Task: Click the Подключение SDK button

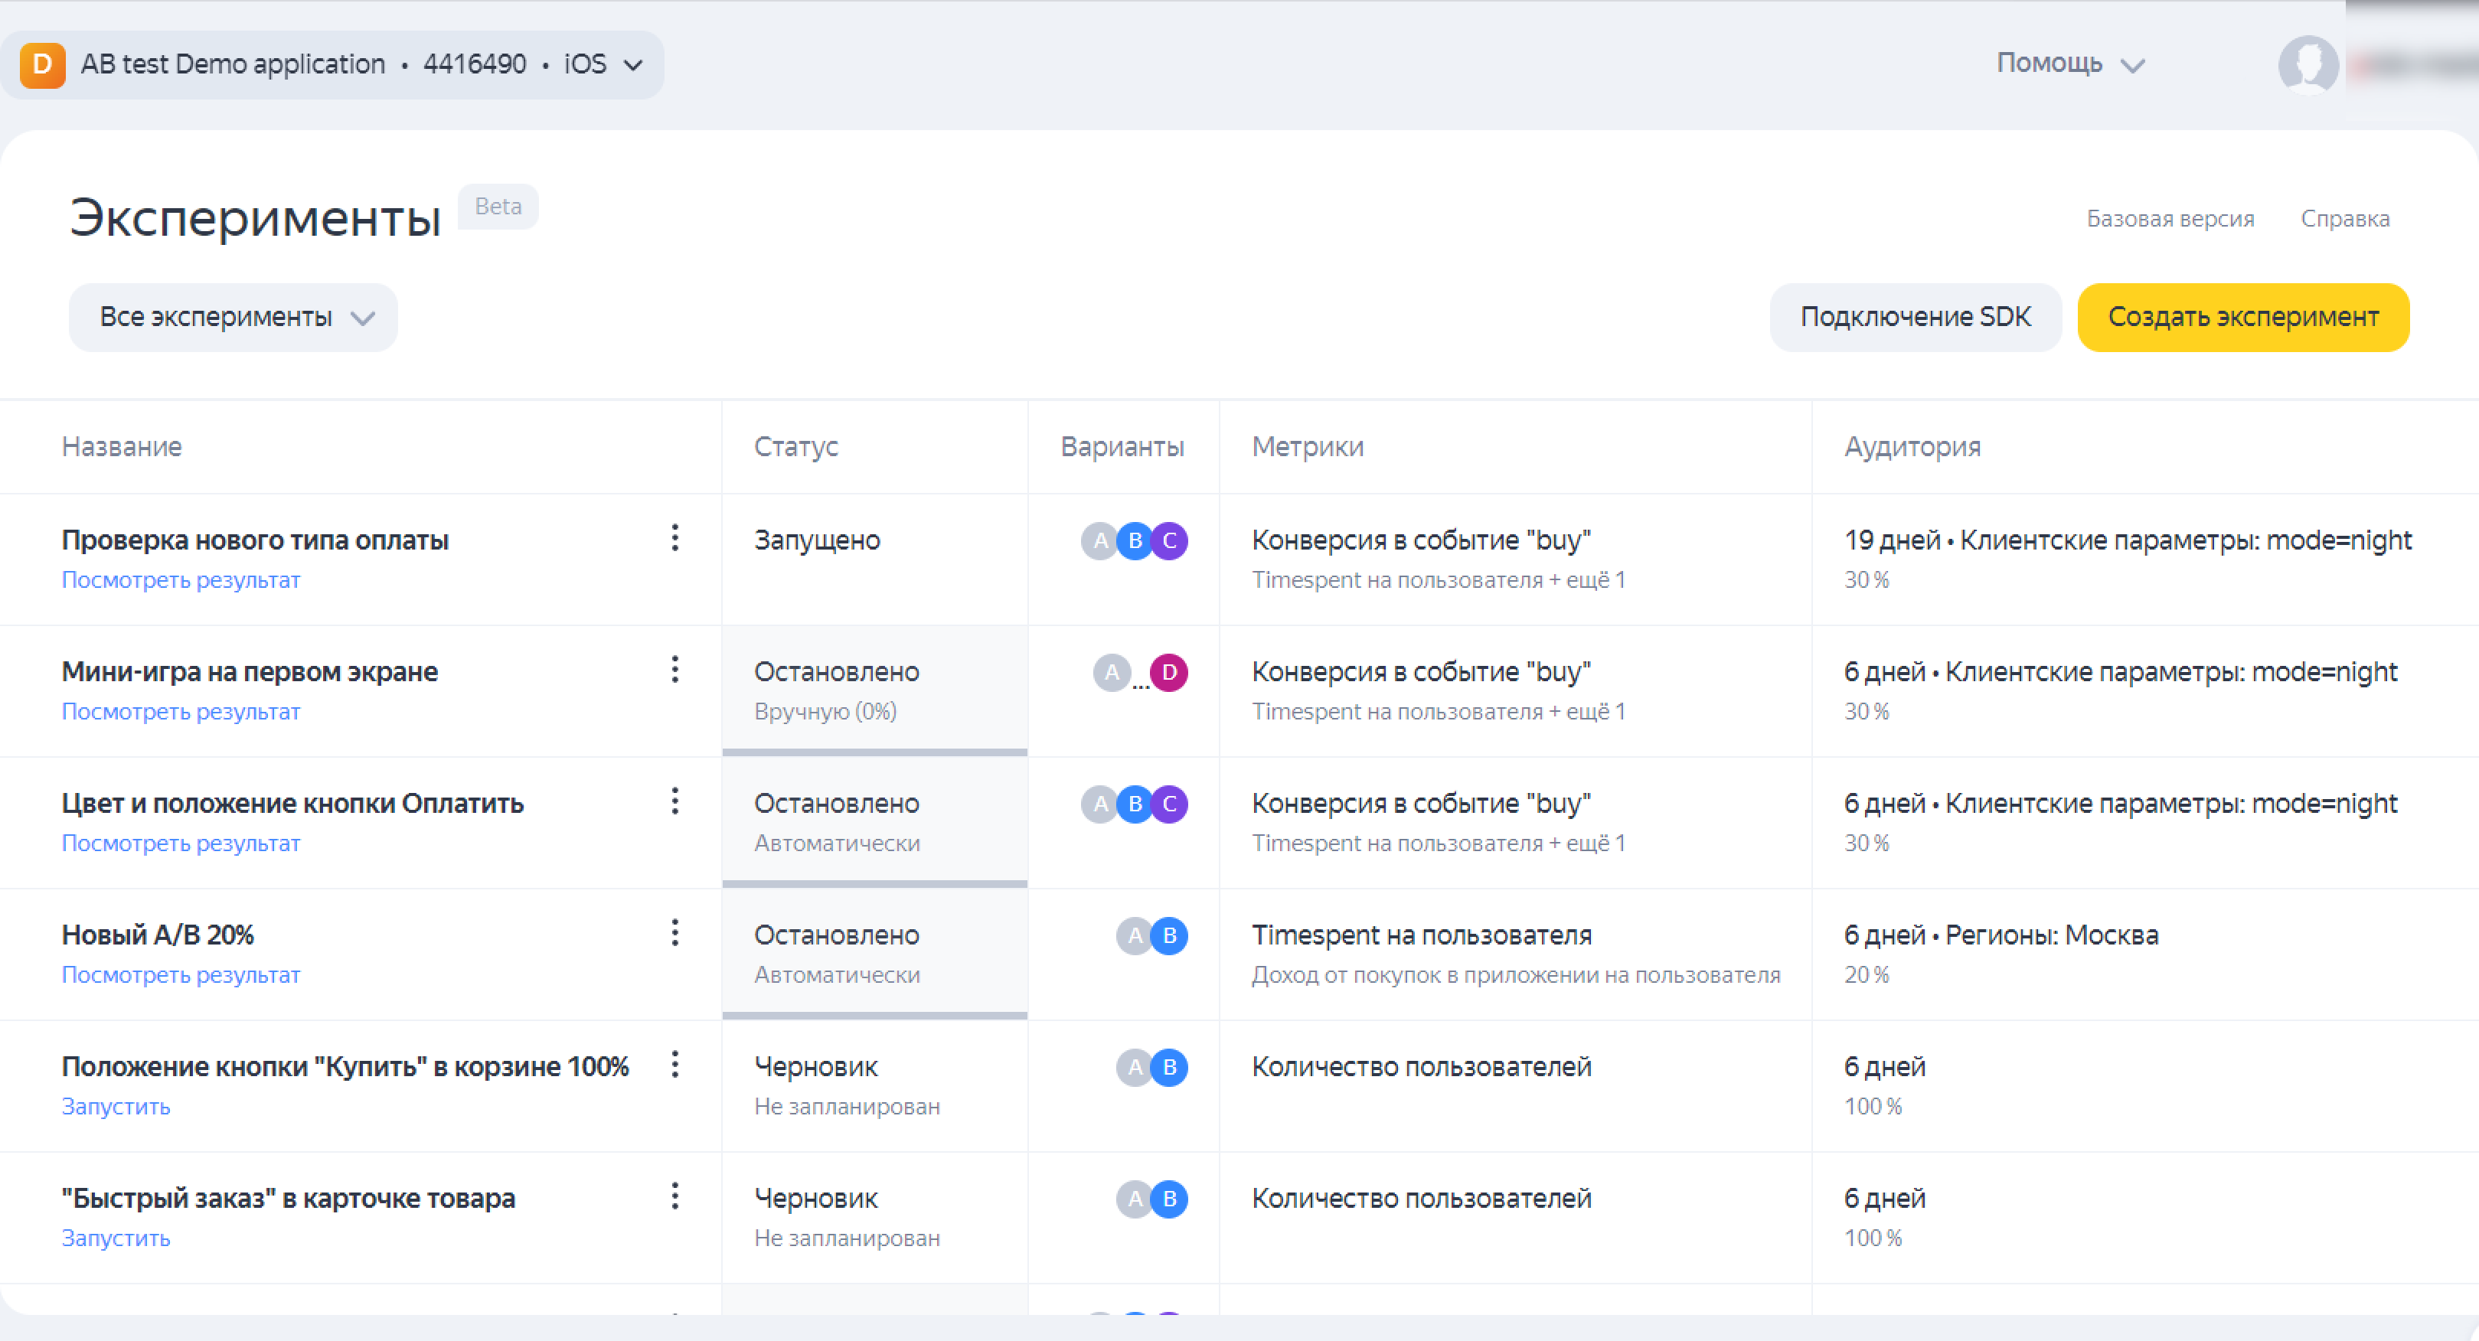Action: coord(1914,318)
